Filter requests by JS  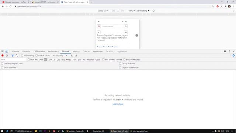click(x=55, y=59)
